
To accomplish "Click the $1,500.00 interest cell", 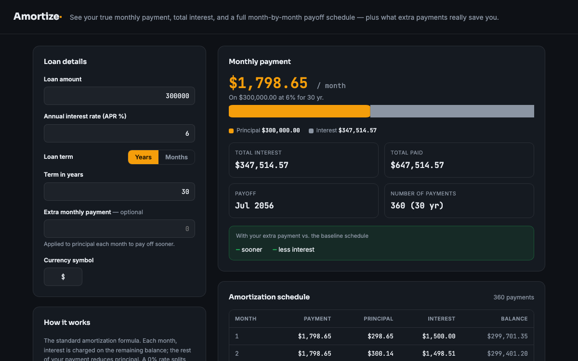I will [x=439, y=336].
